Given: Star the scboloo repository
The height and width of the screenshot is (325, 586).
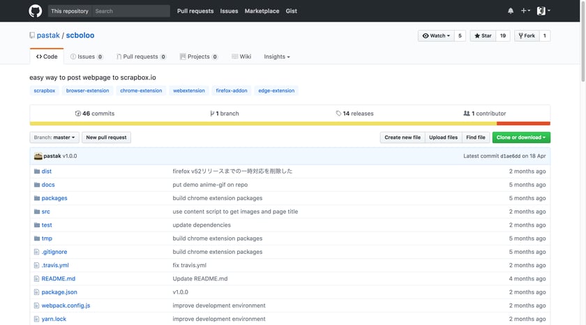Looking at the screenshot, I should [x=483, y=36].
